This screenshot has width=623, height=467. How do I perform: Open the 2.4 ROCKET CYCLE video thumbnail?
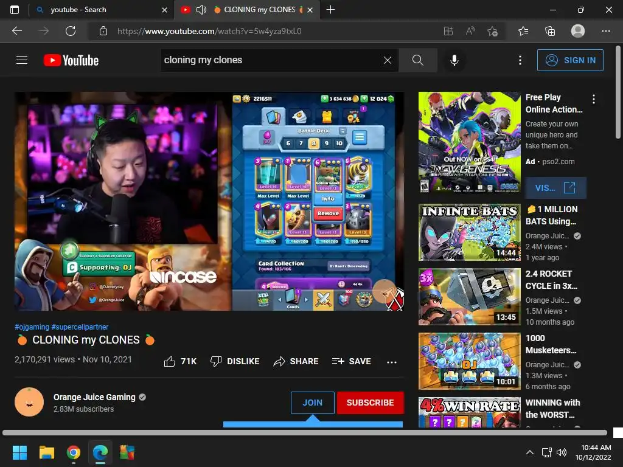[x=469, y=297]
